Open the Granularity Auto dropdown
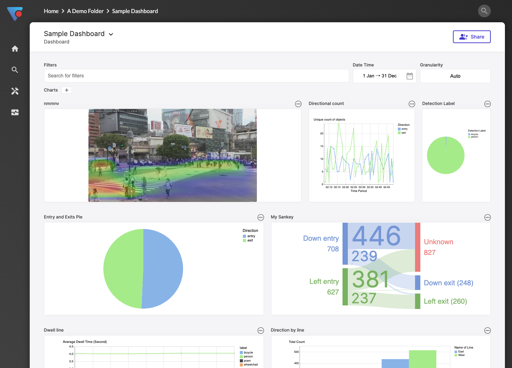The height and width of the screenshot is (368, 512). [455, 76]
